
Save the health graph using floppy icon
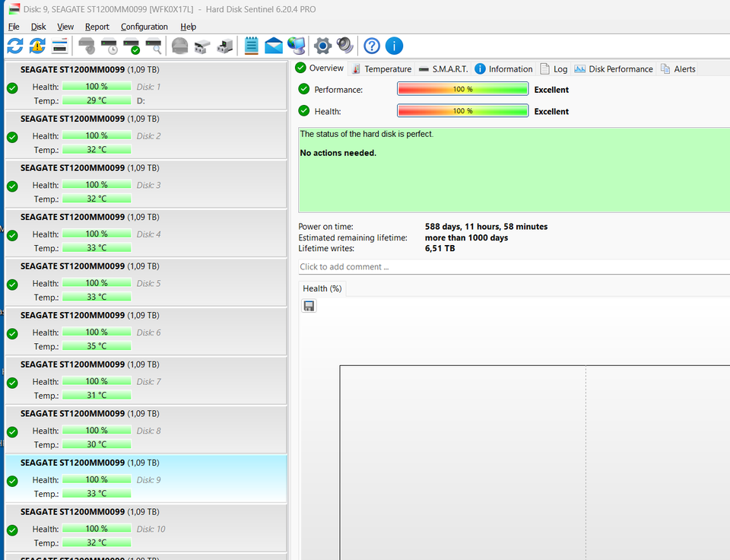309,306
